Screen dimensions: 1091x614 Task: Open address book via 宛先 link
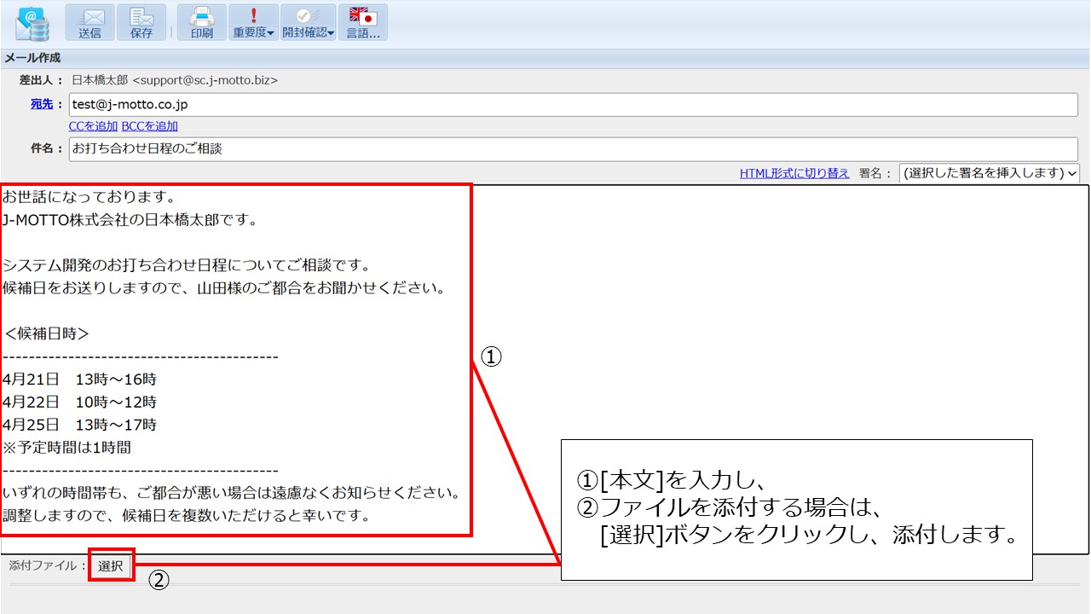(42, 104)
